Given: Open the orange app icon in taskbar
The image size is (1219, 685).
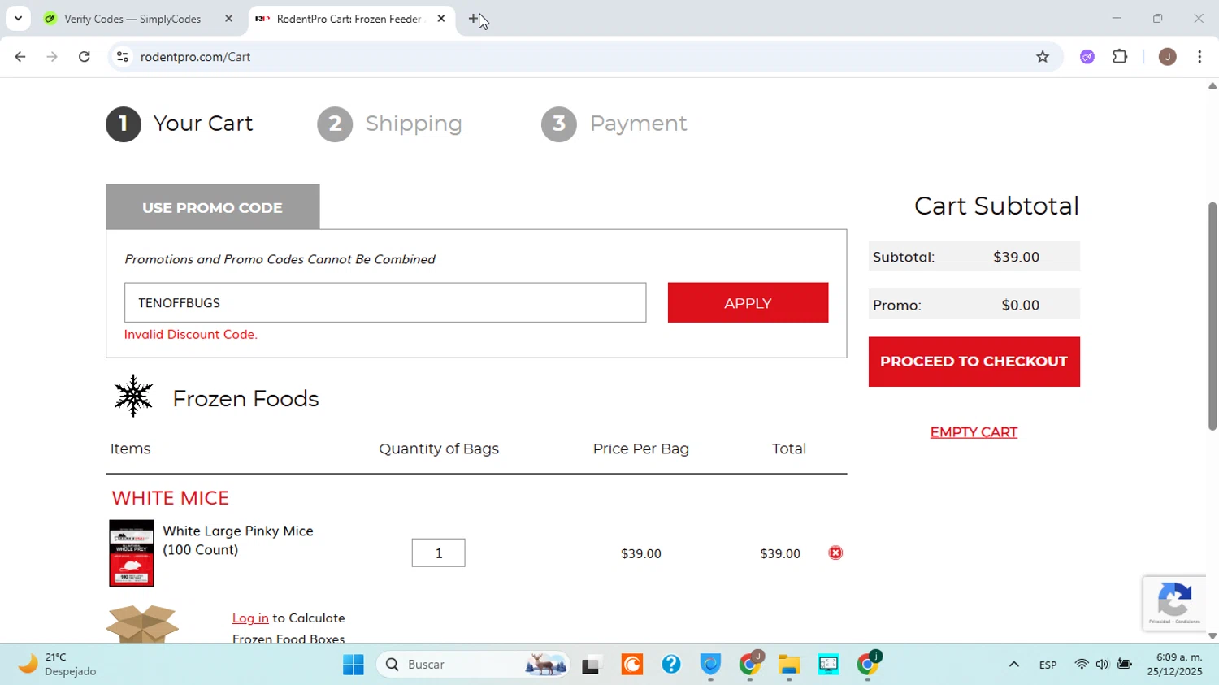Looking at the screenshot, I should [x=631, y=665].
